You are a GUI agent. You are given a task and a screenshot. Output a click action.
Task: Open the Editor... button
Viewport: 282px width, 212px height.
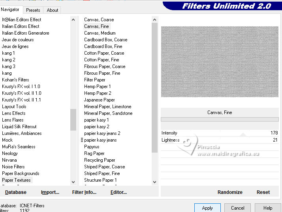click(x=118, y=192)
